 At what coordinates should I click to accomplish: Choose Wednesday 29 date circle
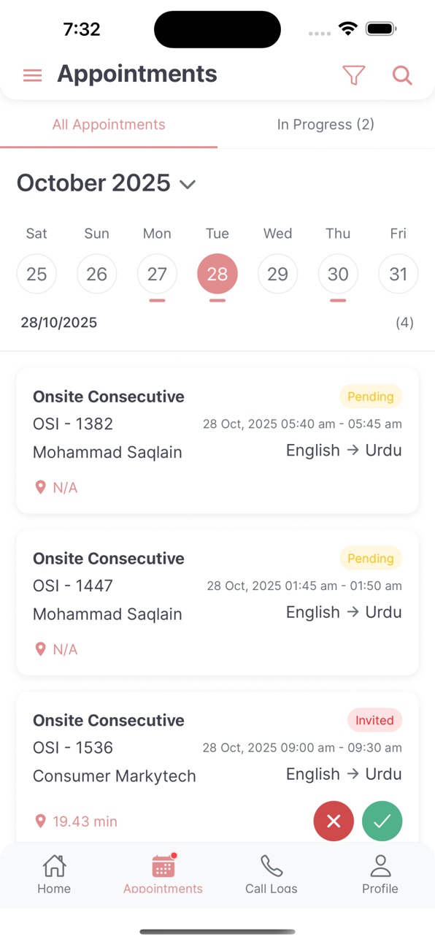[x=277, y=274]
